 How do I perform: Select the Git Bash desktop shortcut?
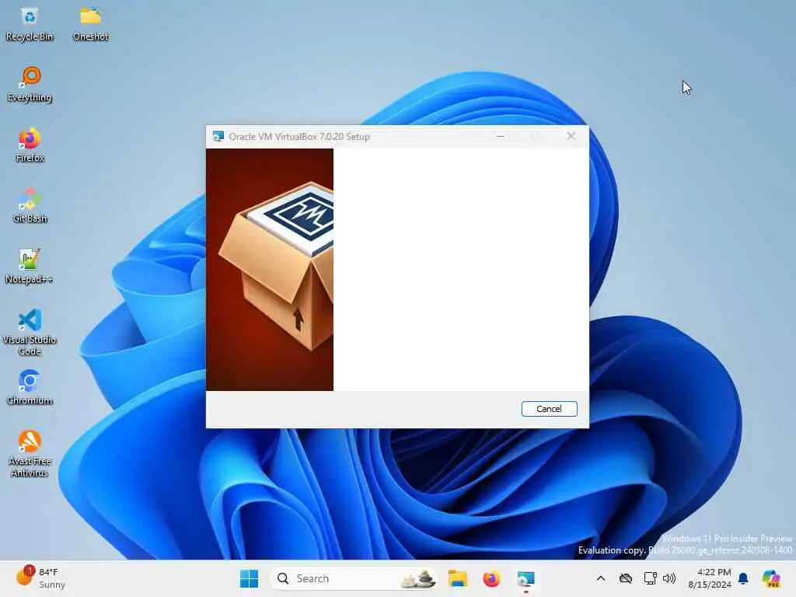coord(30,205)
